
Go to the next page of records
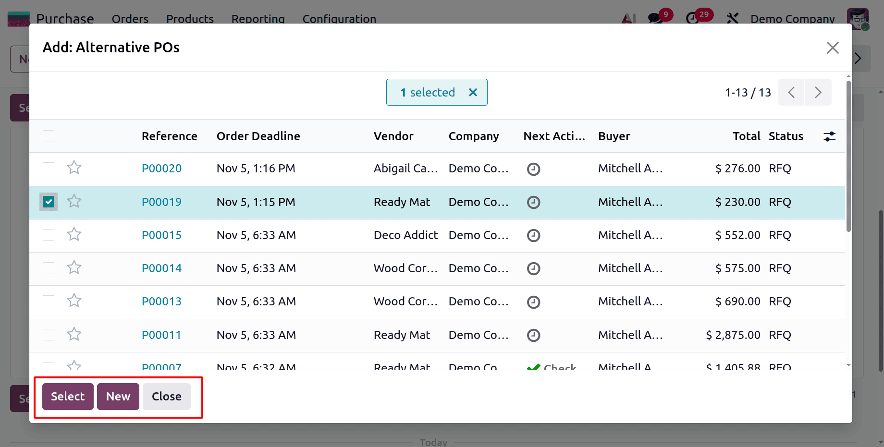818,92
